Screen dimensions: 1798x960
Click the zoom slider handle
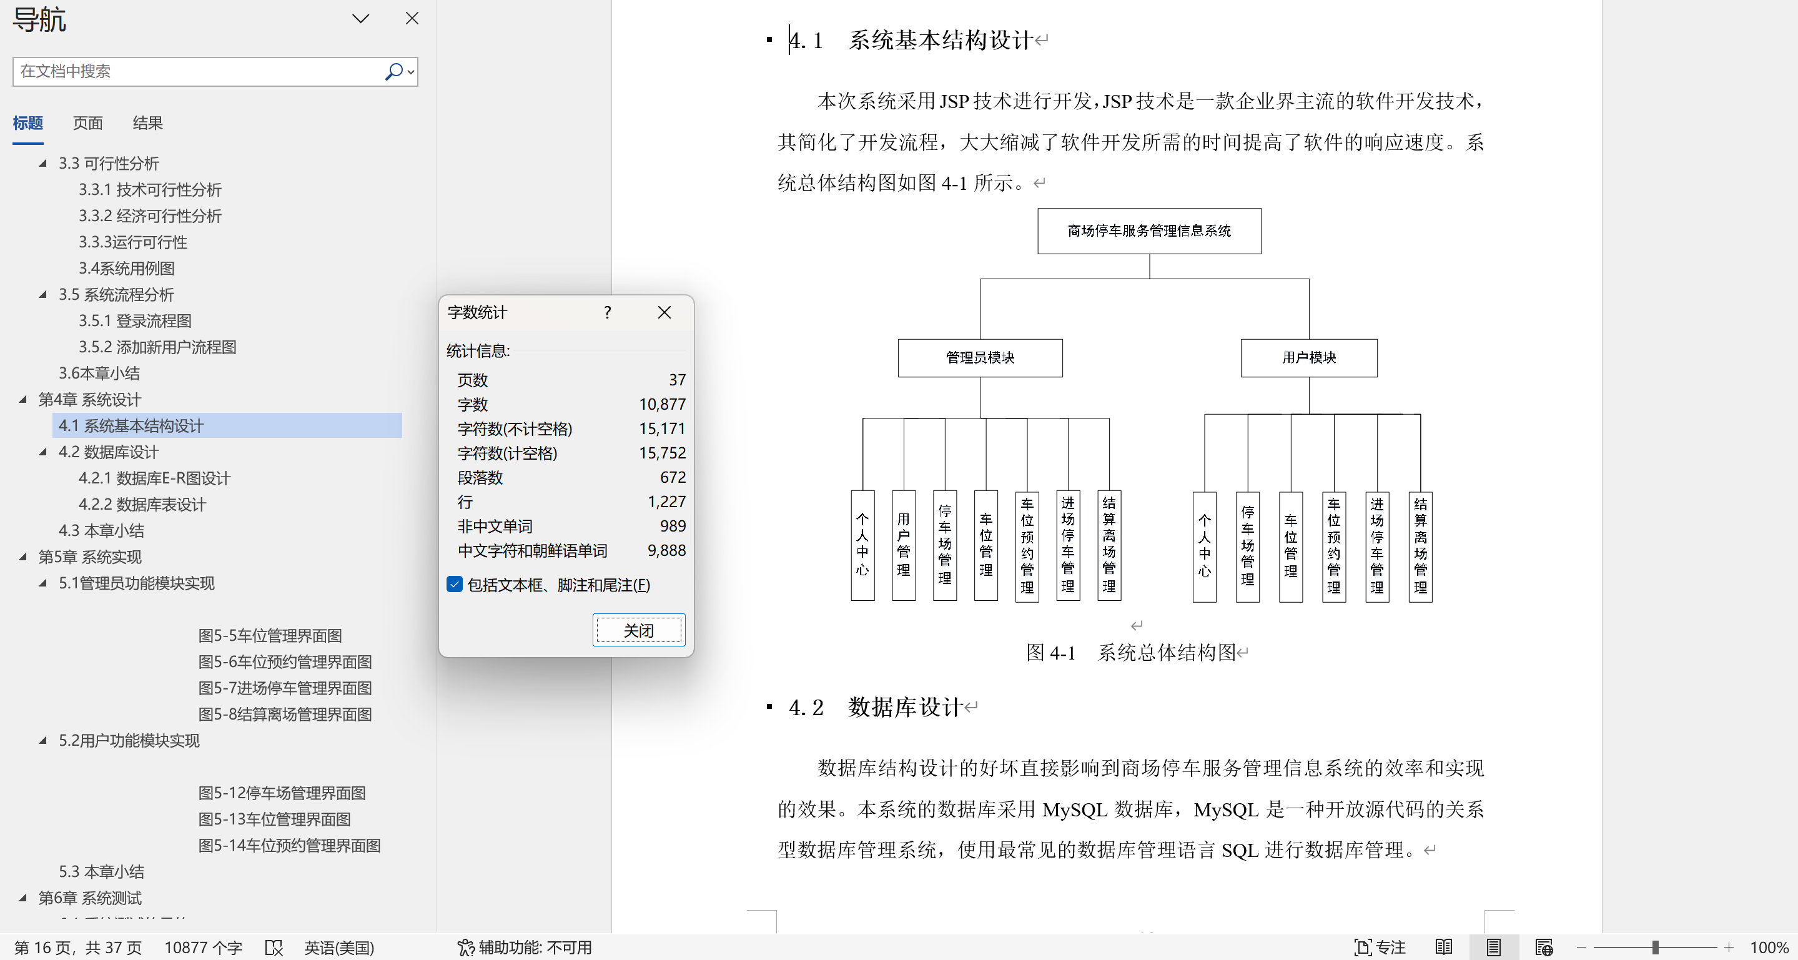1655,948
